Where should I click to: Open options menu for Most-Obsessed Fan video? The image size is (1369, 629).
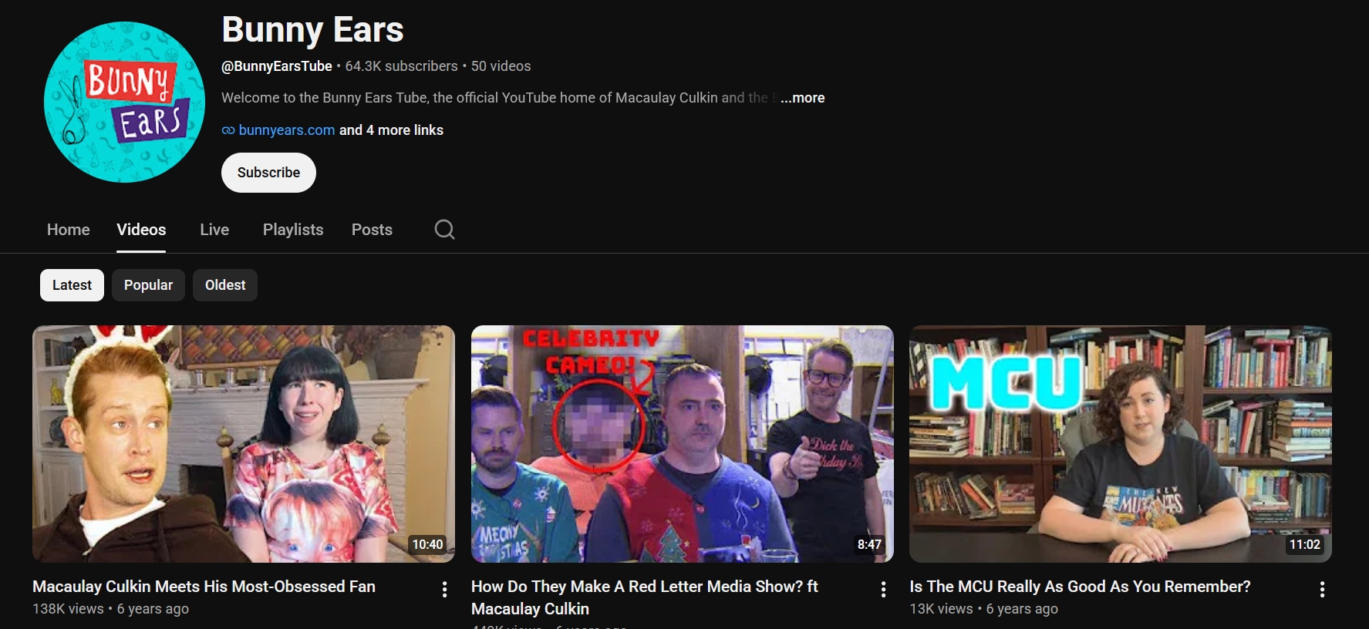tap(444, 590)
